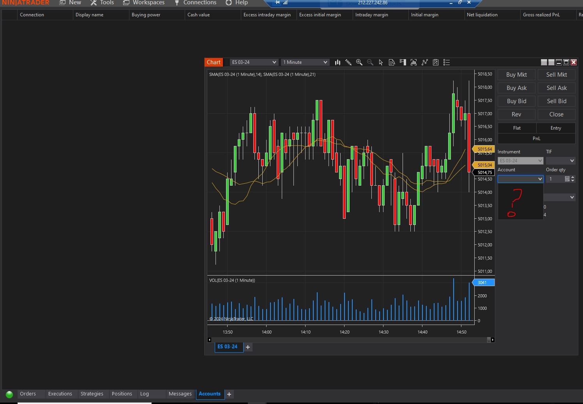Viewport: 583px width, 404px height.
Task: Open the chart Properties list icon
Action: pos(447,62)
